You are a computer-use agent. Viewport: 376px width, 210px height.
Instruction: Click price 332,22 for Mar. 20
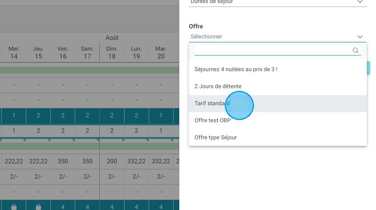(160, 162)
